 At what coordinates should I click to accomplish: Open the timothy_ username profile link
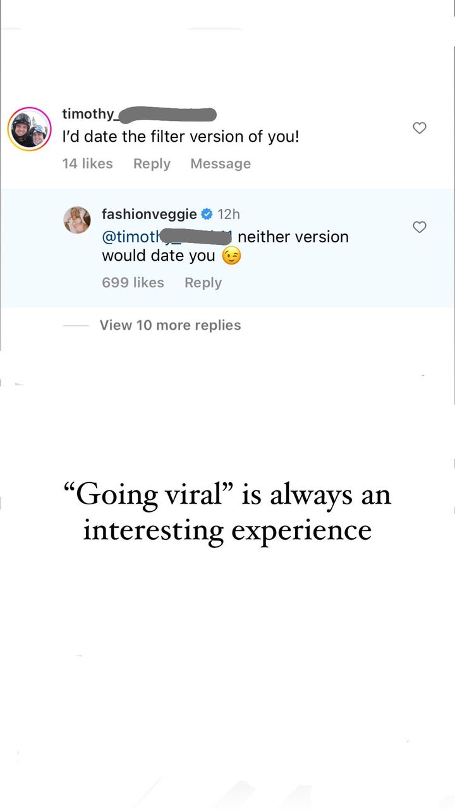[139, 115]
